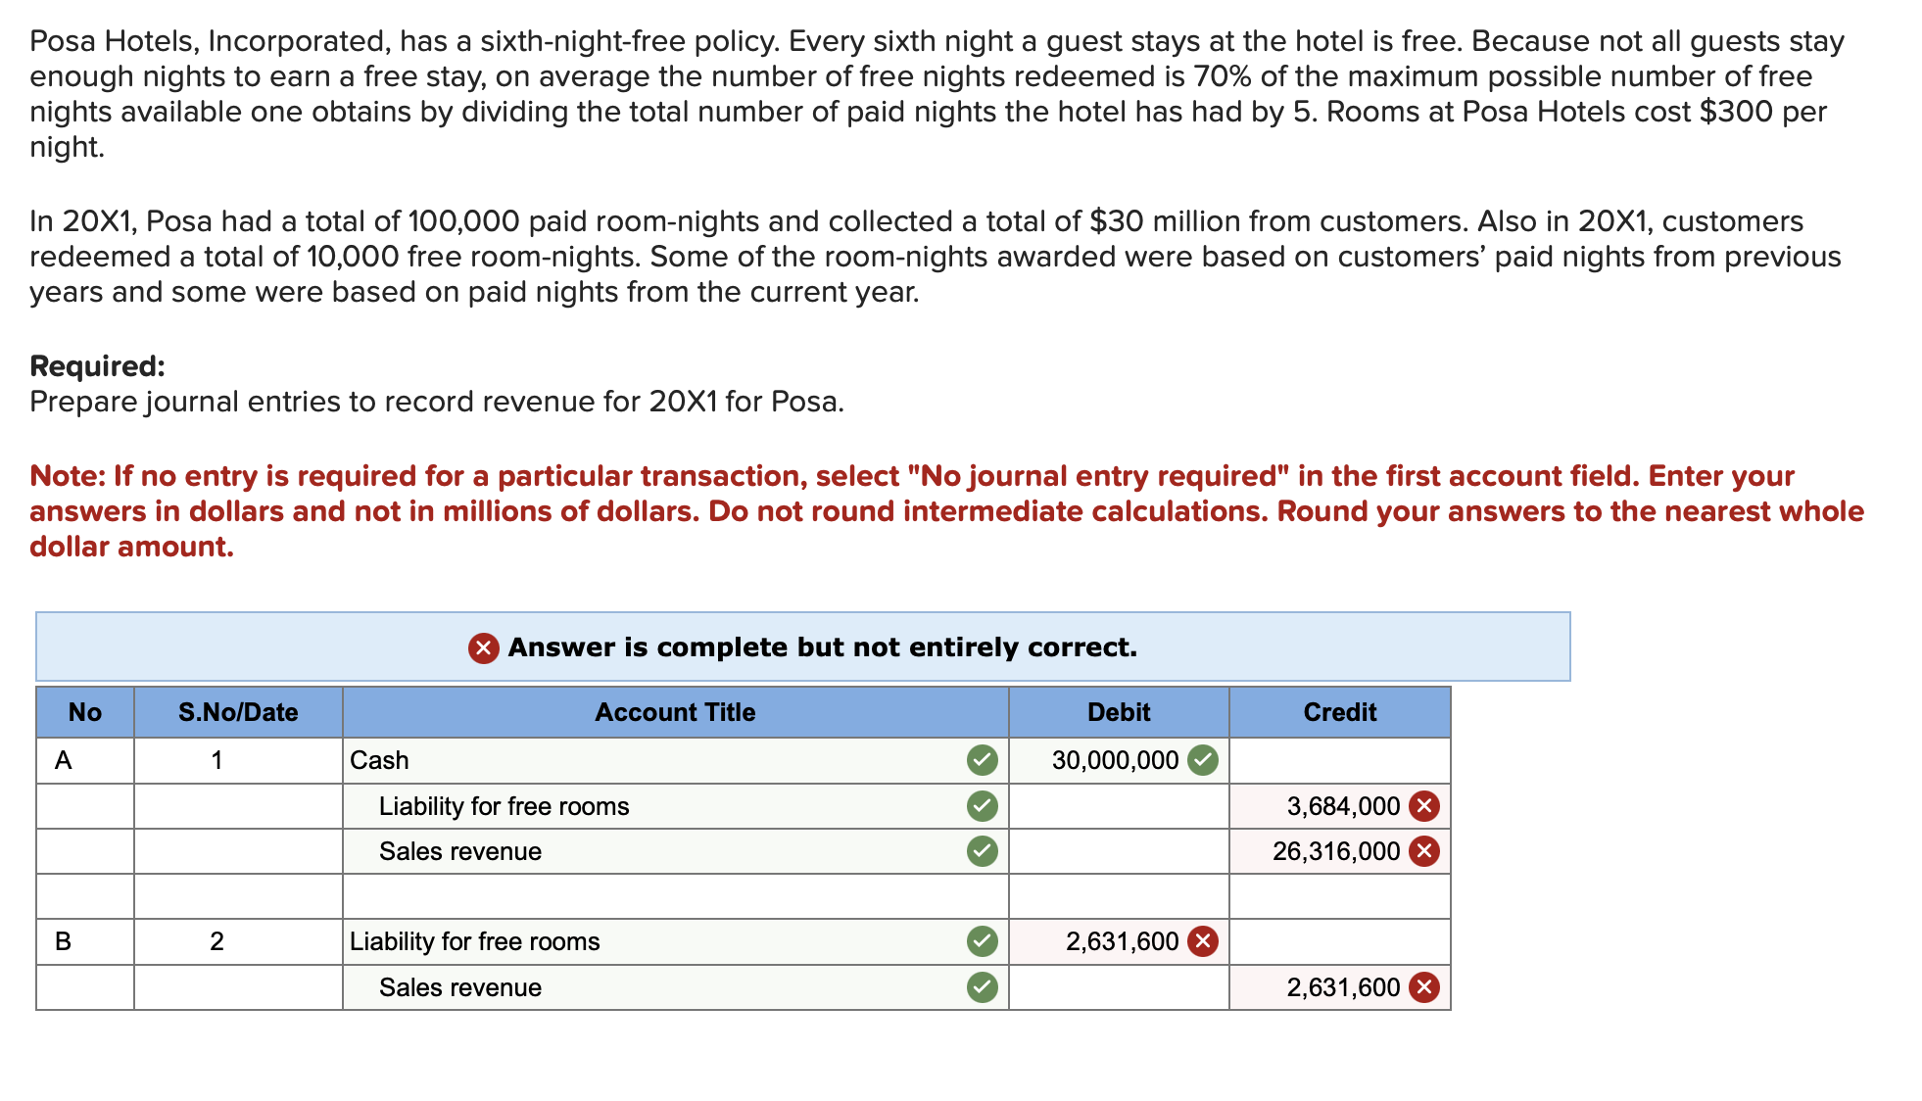Click the red X in the answer status banner
This screenshot has width=1922, height=1101.
(x=482, y=646)
